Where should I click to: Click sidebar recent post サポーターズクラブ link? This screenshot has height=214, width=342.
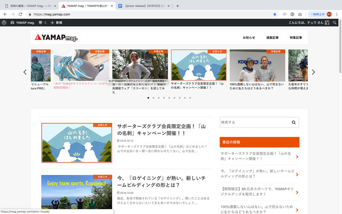pyautogui.click(x=255, y=156)
